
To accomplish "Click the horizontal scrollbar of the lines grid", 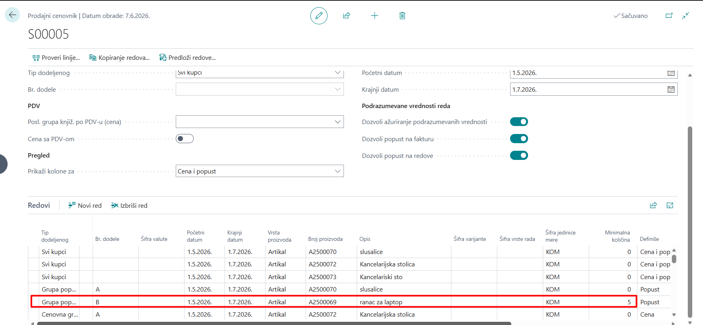I will (x=274, y=323).
